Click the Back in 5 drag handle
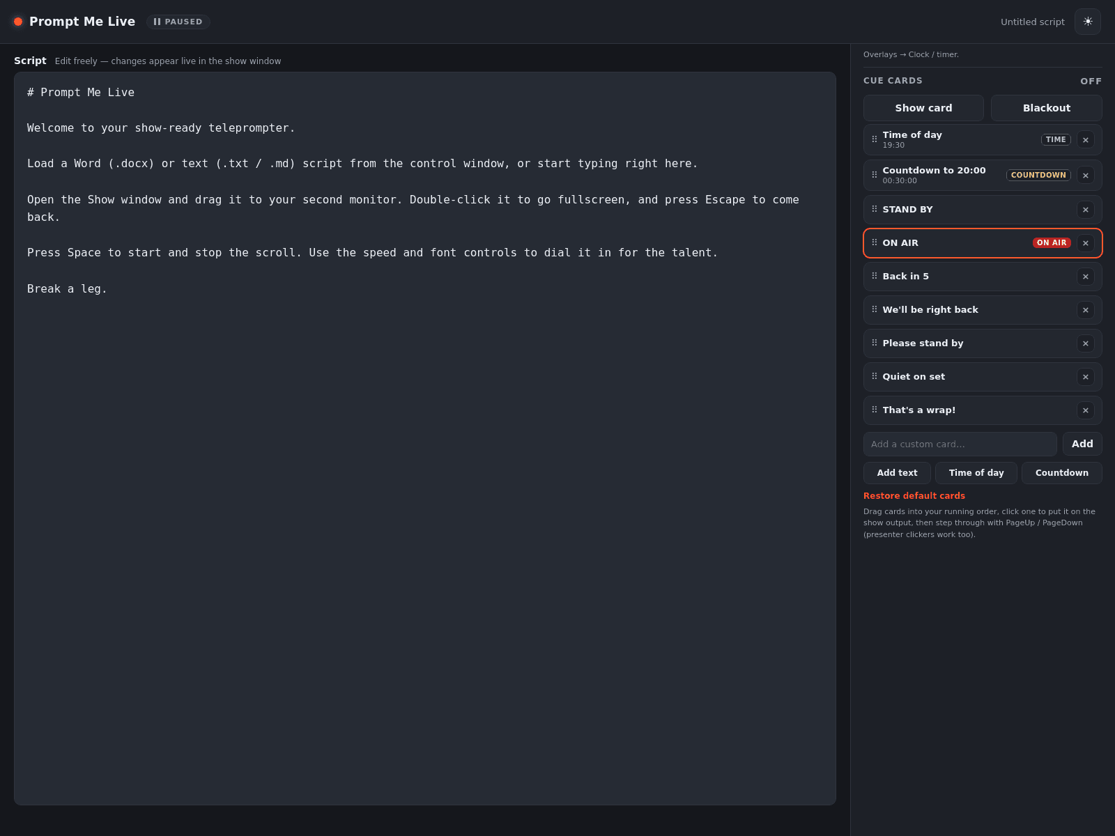 875,276
